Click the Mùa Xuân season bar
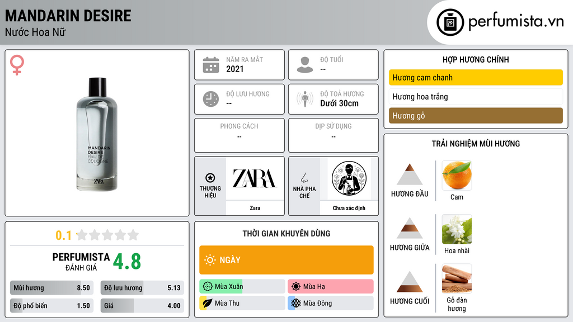The image size is (573, 322). 242,286
